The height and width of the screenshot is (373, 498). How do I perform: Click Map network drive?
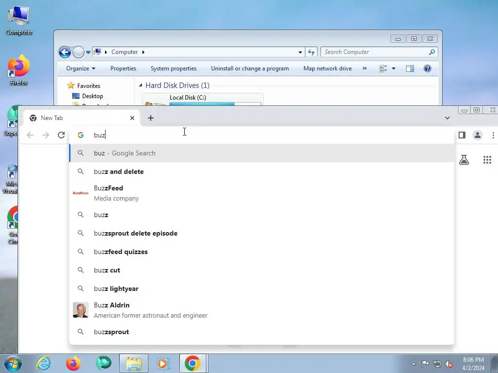pyautogui.click(x=327, y=68)
